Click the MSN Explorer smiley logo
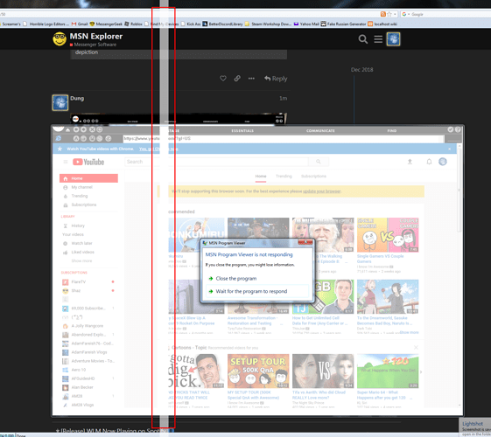 coord(60,38)
